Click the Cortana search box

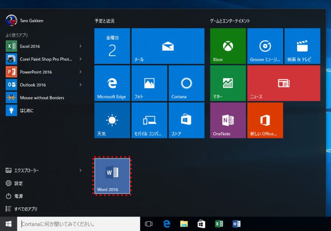(x=78, y=224)
